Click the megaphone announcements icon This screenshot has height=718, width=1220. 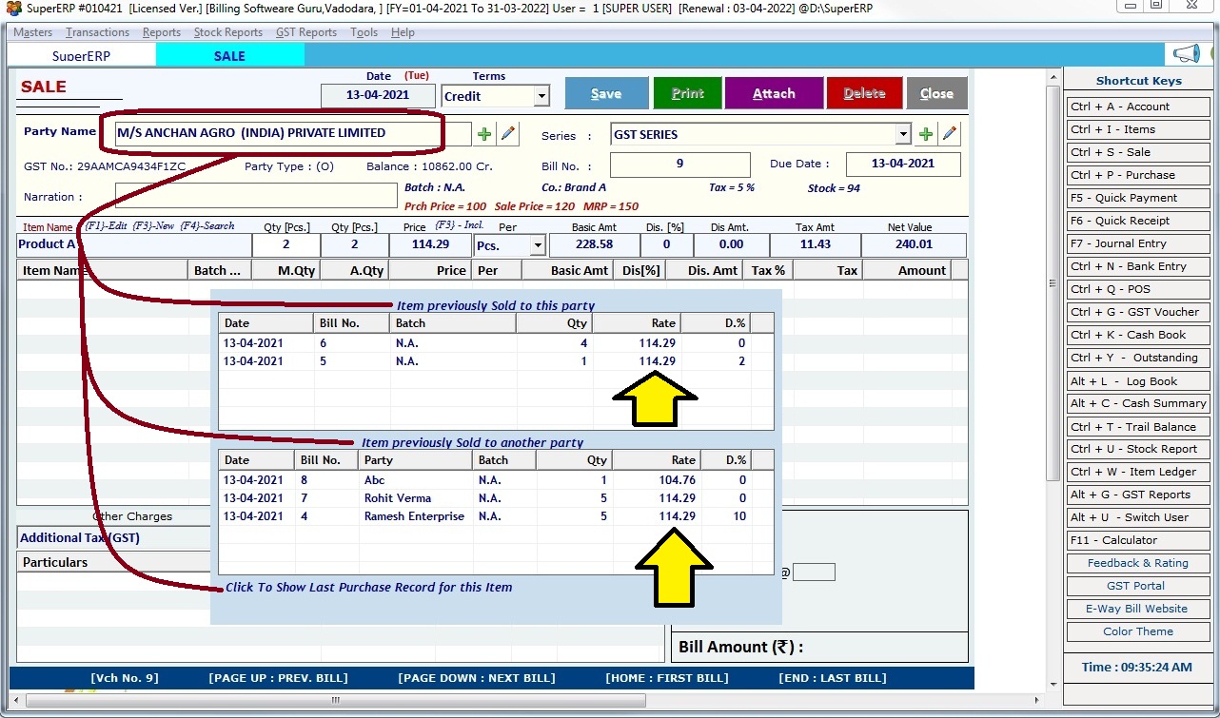1185,53
